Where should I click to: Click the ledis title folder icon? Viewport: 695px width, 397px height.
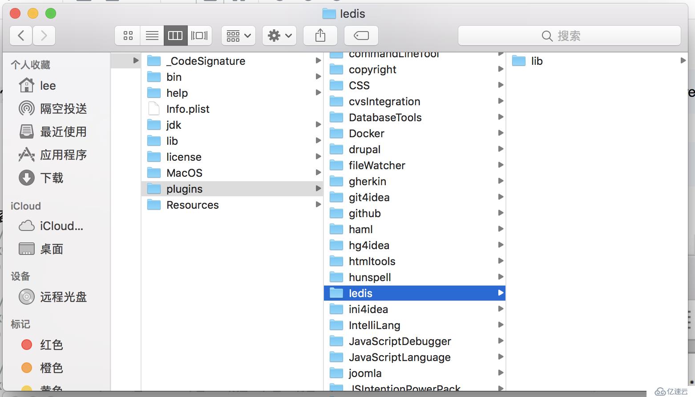329,14
